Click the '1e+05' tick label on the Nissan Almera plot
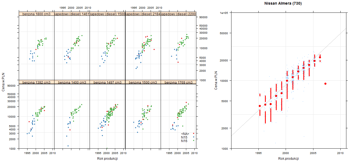 (x=224, y=13)
